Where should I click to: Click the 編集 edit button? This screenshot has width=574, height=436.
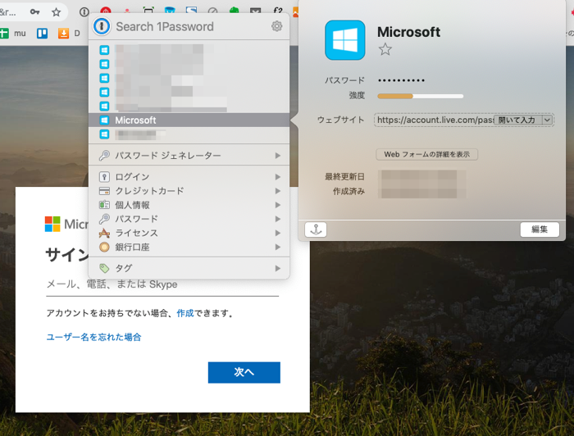click(x=540, y=229)
